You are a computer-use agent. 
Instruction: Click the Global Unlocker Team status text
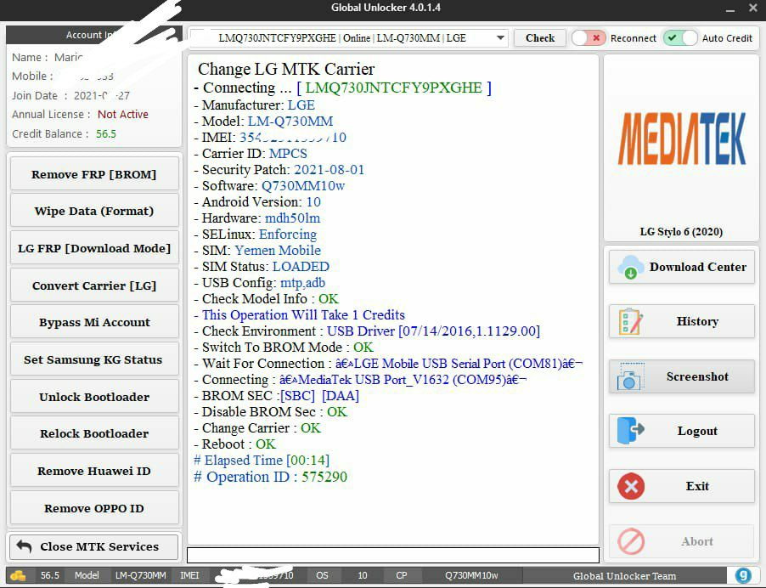(625, 576)
